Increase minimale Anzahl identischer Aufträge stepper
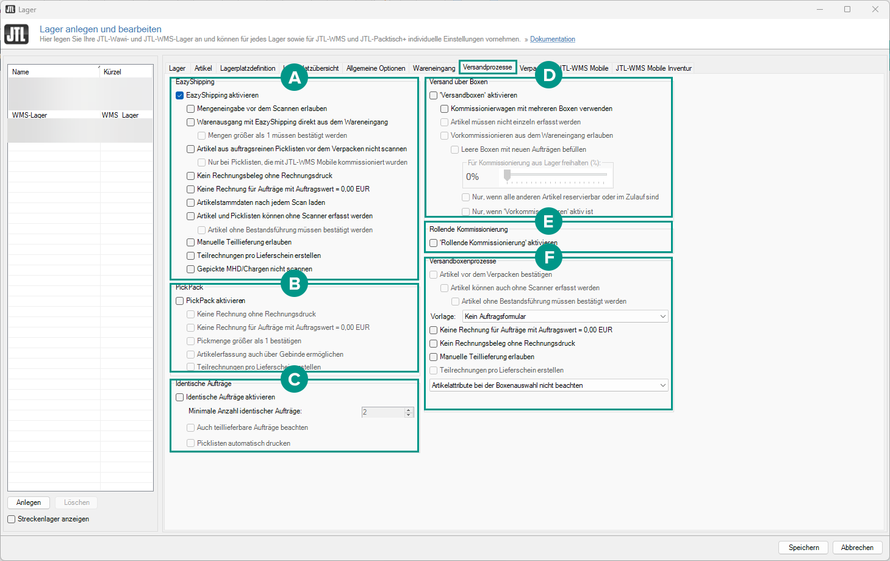 pyautogui.click(x=409, y=410)
